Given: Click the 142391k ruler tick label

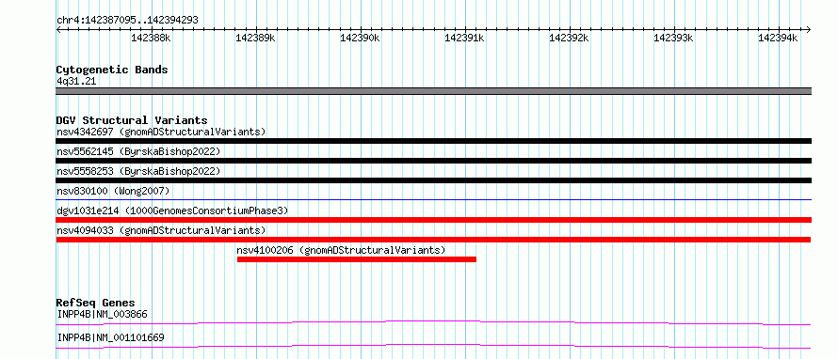Looking at the screenshot, I should (464, 38).
